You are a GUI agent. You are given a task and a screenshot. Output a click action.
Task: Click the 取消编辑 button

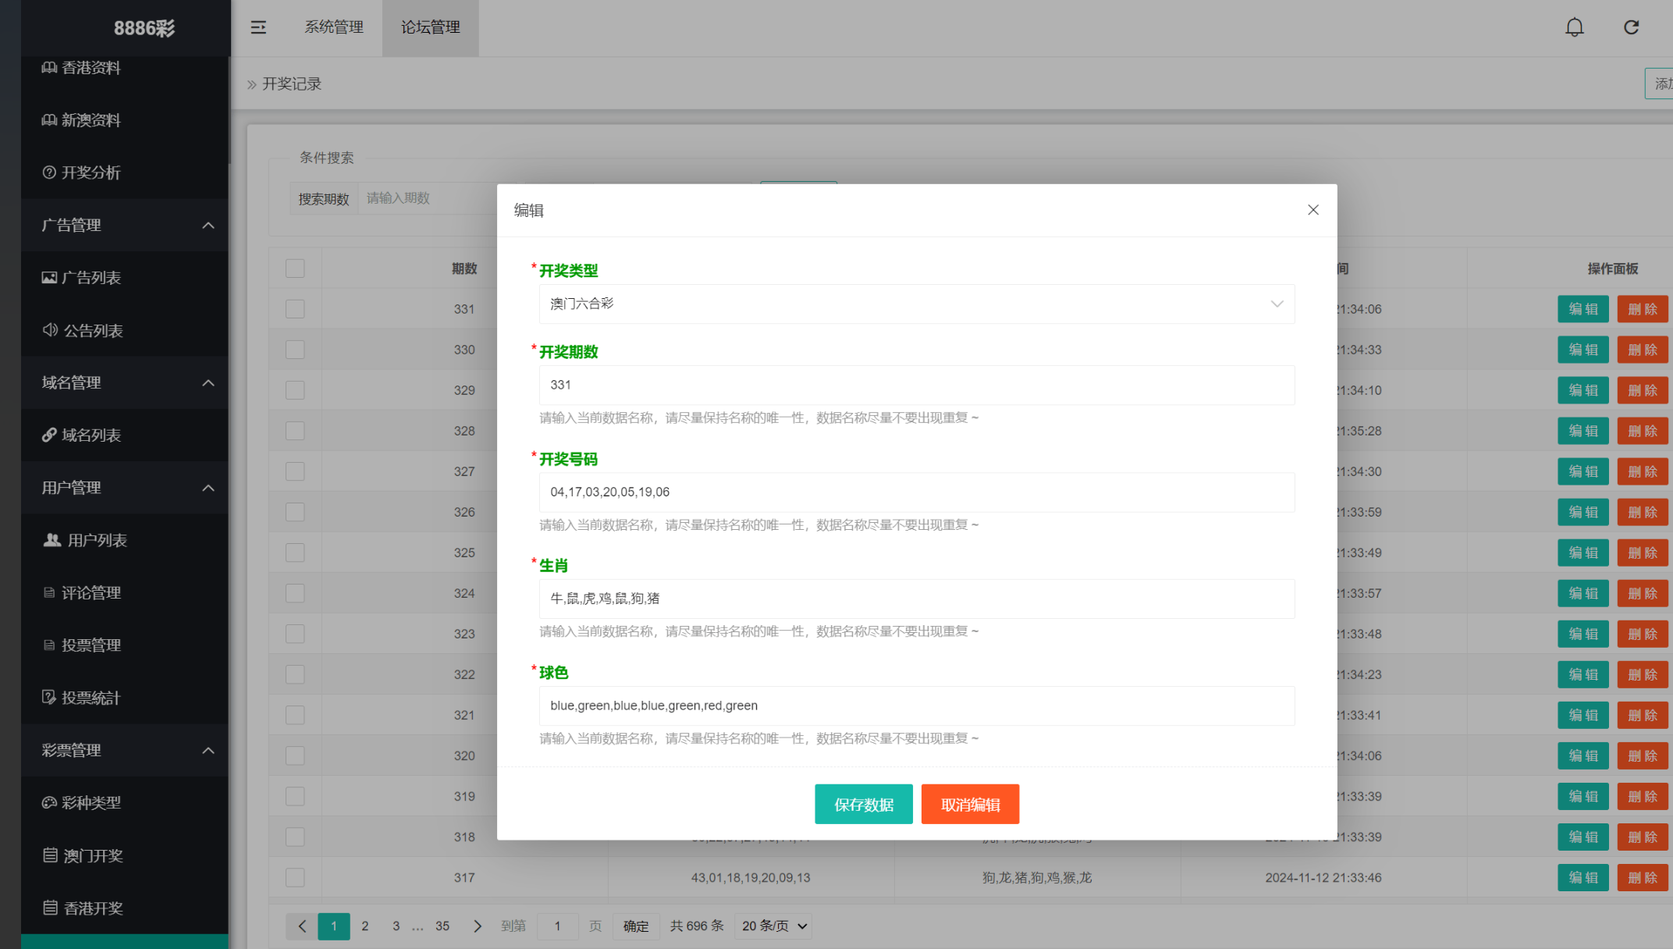point(970,804)
